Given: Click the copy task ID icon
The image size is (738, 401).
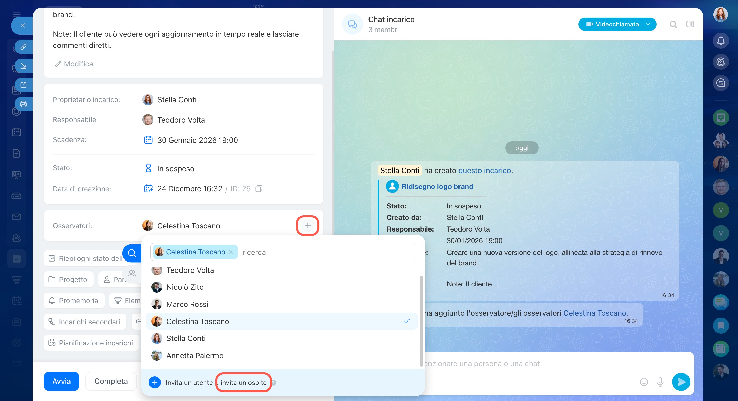Looking at the screenshot, I should [x=258, y=189].
